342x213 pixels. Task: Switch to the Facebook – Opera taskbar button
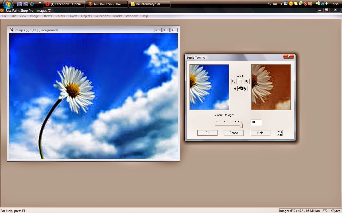coord(64,4)
